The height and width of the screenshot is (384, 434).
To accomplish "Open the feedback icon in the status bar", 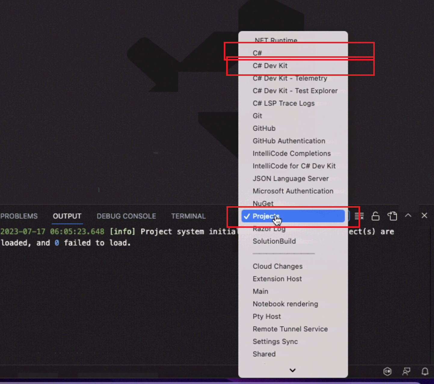I will click(406, 371).
